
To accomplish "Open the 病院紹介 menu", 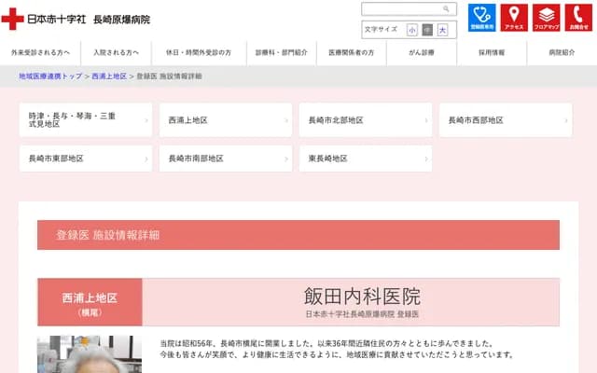I will tap(562, 53).
